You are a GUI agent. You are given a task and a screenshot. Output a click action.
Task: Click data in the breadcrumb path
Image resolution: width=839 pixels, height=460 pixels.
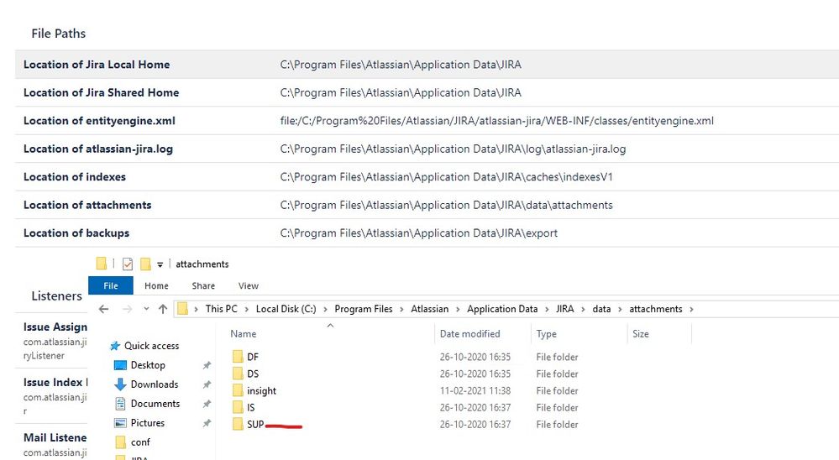[601, 309]
